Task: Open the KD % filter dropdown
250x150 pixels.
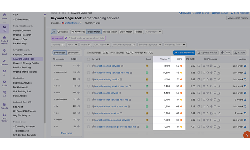Action: pos(72,45)
